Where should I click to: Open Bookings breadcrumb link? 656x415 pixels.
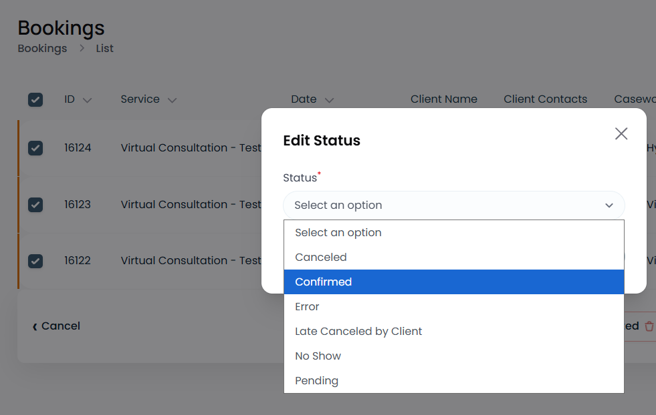42,49
